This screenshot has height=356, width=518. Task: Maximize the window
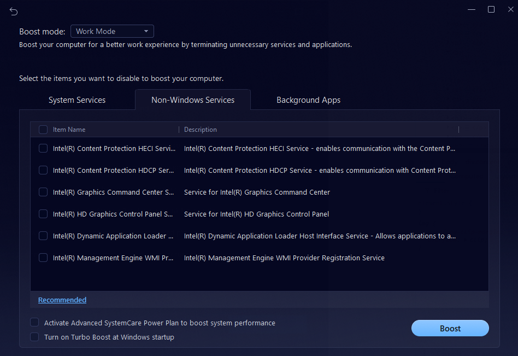[x=491, y=9]
